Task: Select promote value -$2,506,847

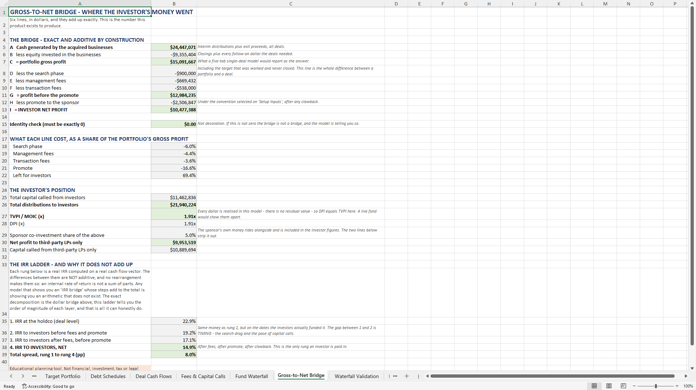Action: [x=174, y=102]
